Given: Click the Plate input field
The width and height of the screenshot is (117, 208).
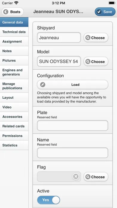Looking at the screenshot, I should pos(73,126).
